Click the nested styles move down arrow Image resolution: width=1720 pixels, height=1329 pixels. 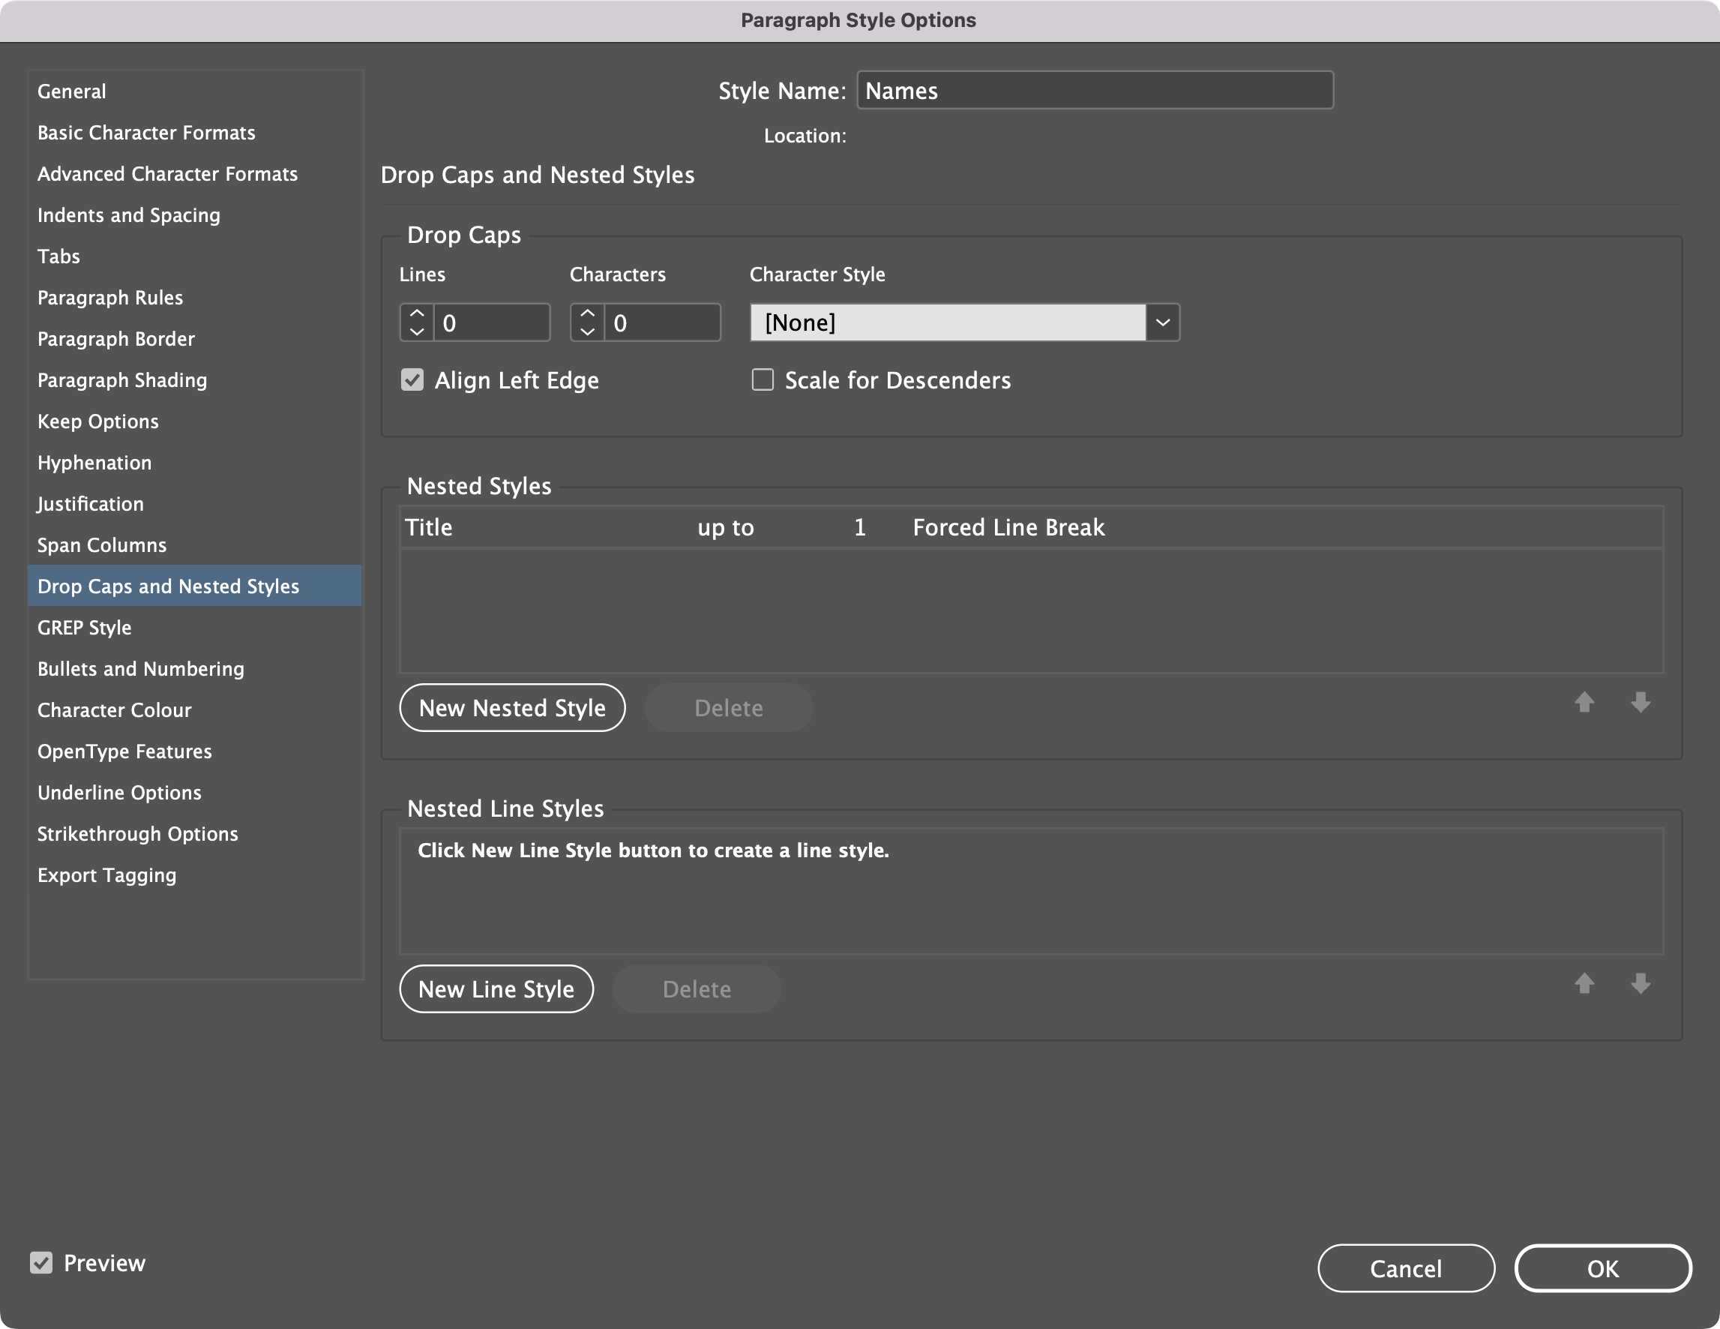click(1641, 702)
